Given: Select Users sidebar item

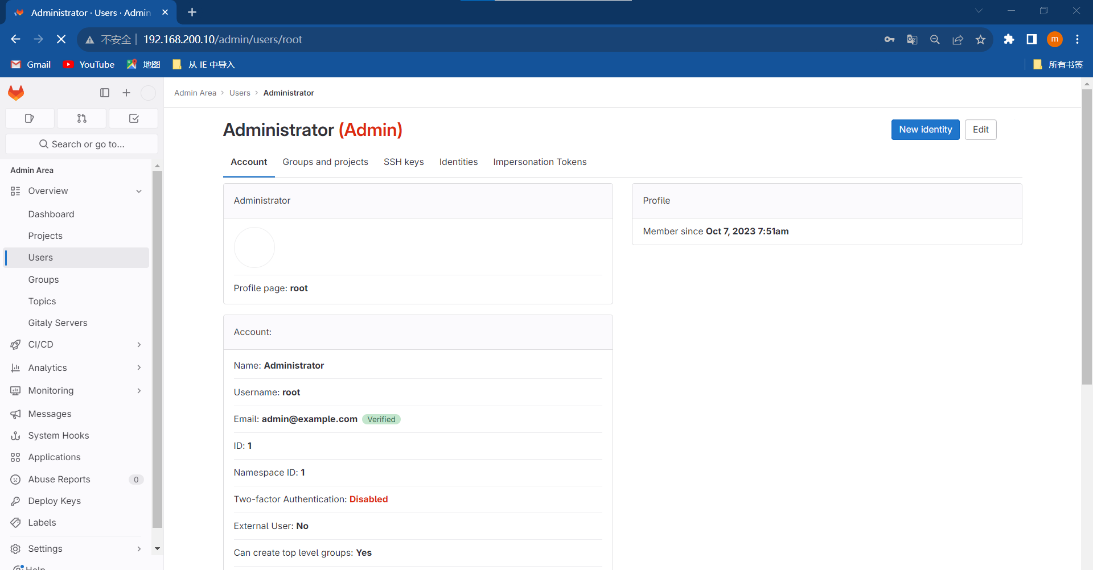Looking at the screenshot, I should (x=76, y=258).
